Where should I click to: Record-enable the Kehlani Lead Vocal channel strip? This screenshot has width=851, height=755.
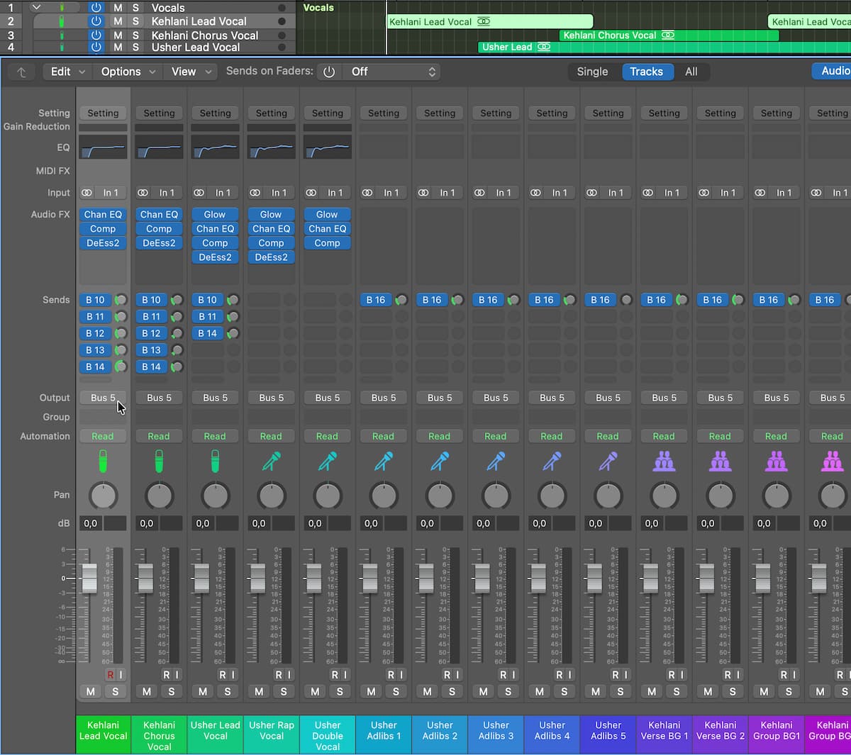[110, 674]
